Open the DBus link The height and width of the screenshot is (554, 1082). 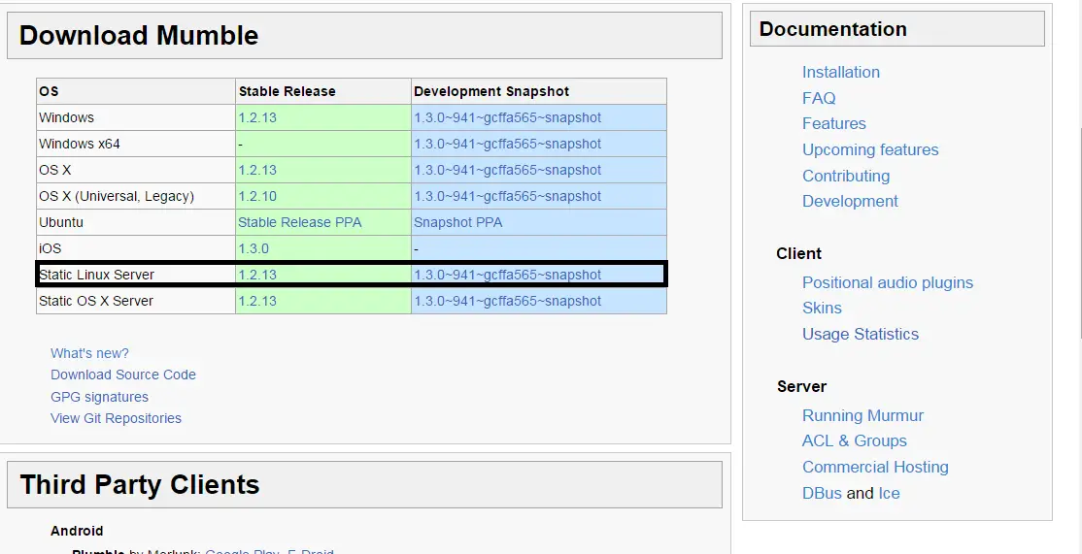pos(822,494)
